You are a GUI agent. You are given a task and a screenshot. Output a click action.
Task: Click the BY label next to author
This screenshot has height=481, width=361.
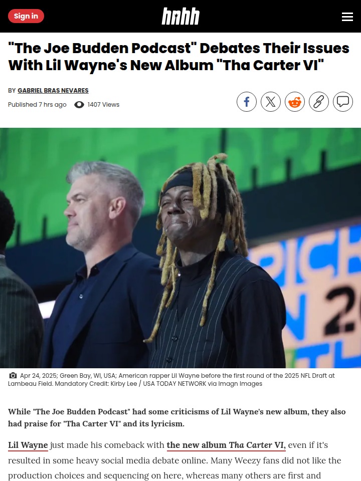click(x=12, y=91)
